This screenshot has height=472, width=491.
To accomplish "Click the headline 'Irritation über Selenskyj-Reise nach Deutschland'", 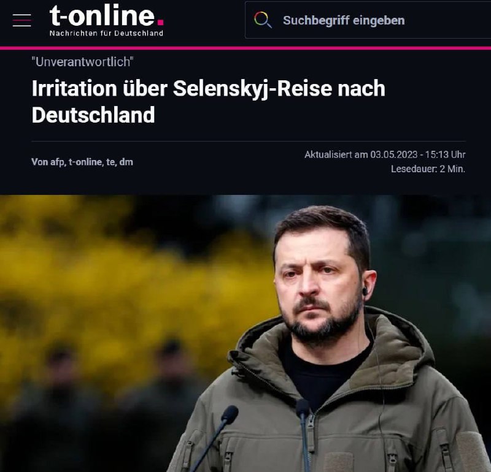I will [x=208, y=102].
